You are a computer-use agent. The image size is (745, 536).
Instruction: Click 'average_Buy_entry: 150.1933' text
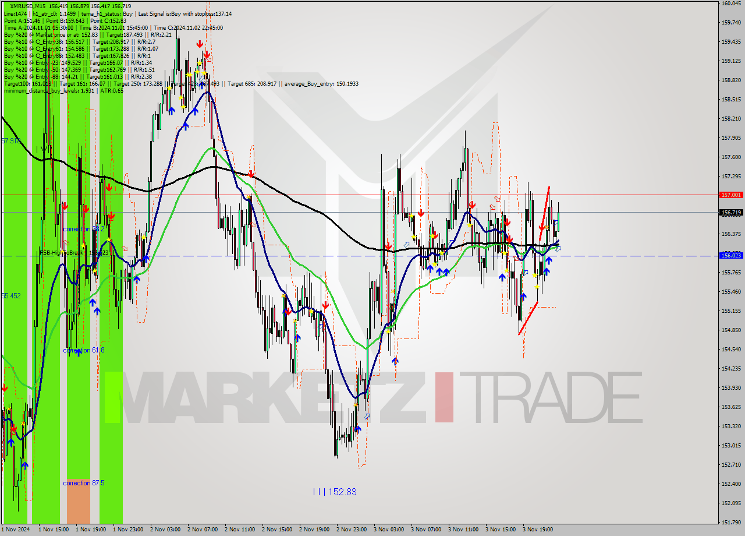point(321,83)
